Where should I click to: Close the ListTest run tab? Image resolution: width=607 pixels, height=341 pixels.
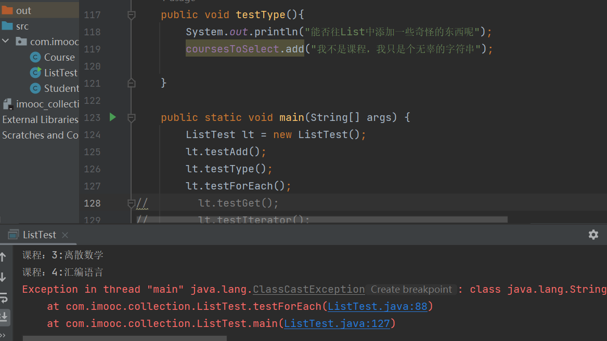[x=65, y=235]
